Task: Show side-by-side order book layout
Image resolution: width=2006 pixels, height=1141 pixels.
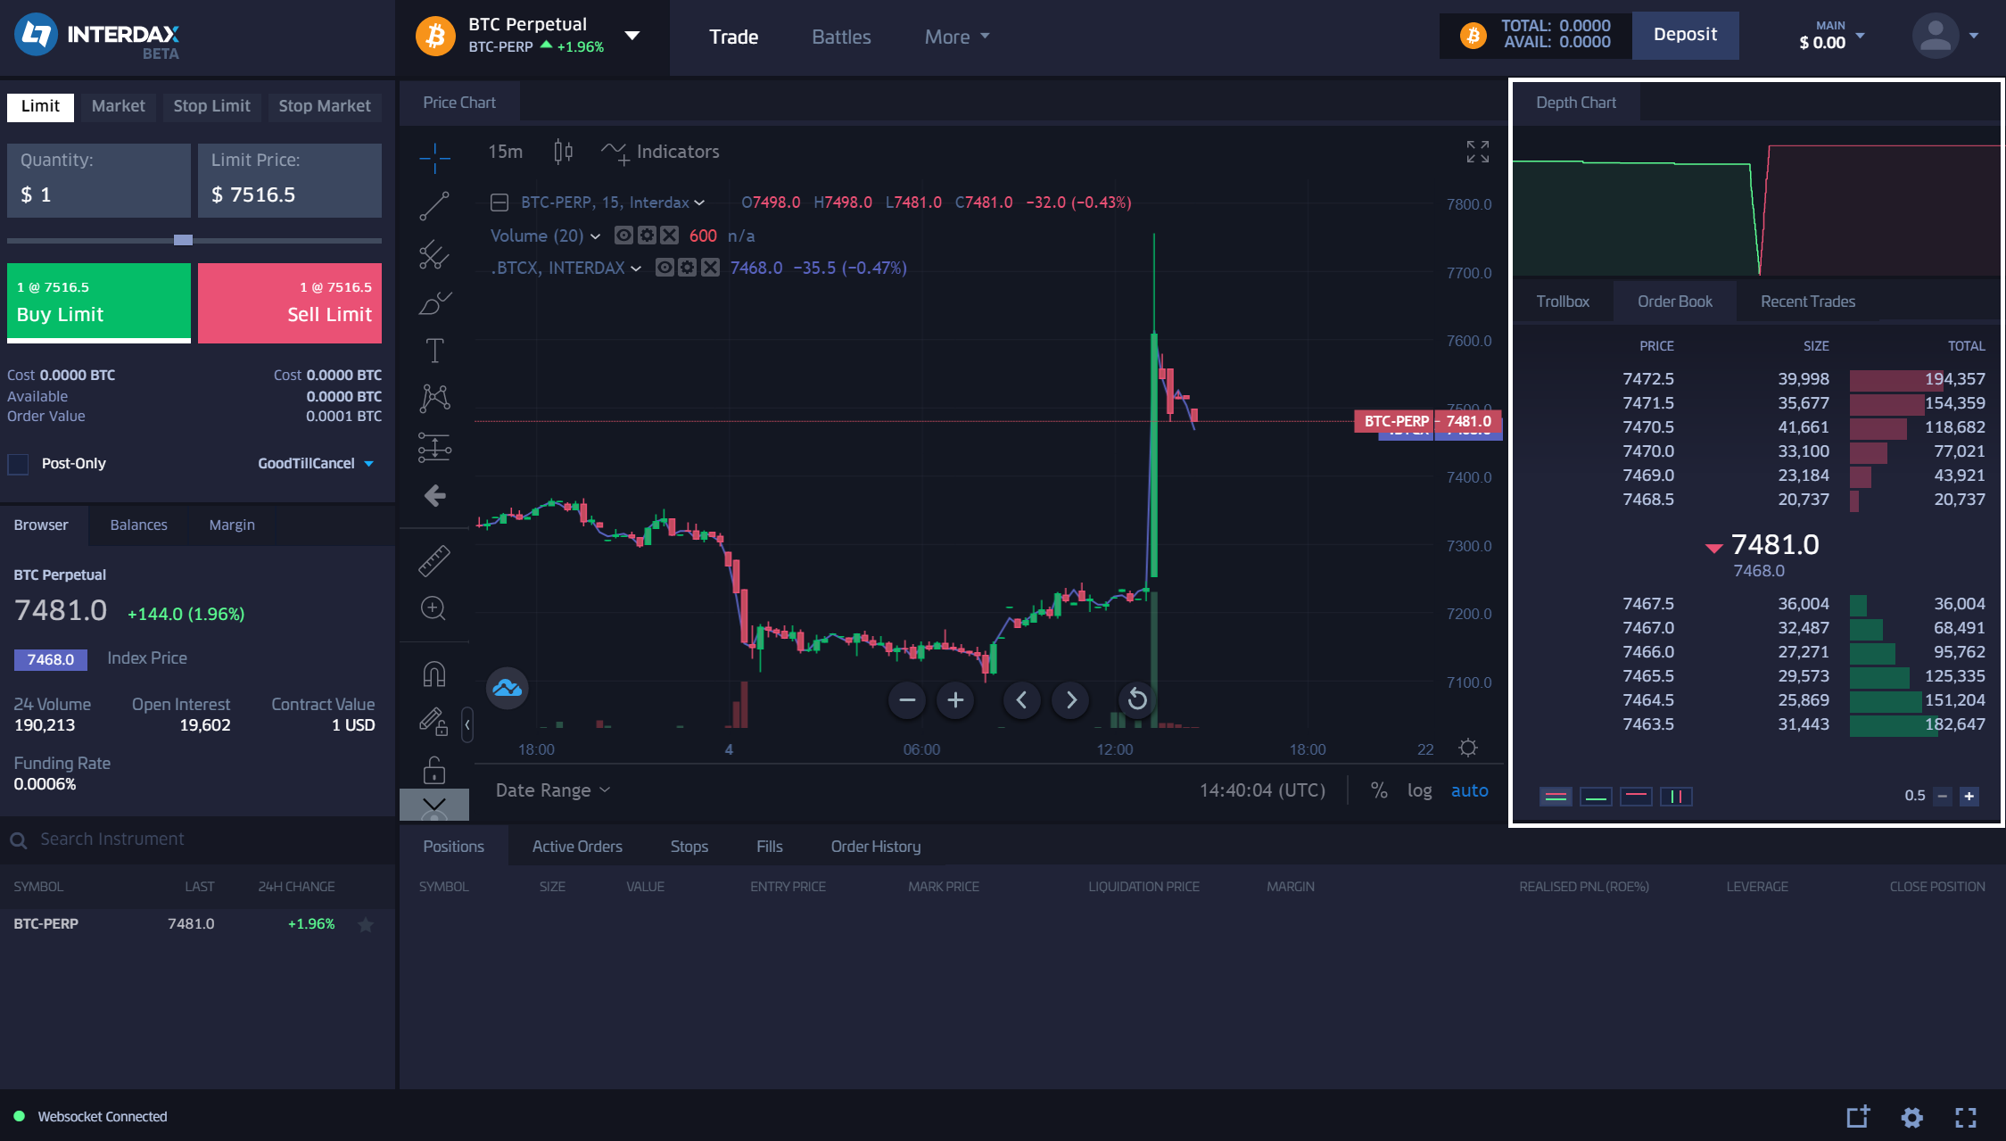Action: pos(1676,796)
